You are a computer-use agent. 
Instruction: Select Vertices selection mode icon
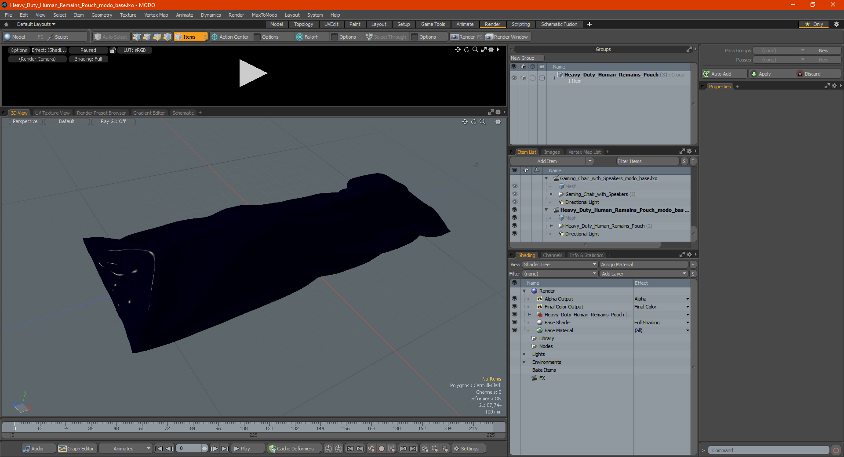(137, 37)
